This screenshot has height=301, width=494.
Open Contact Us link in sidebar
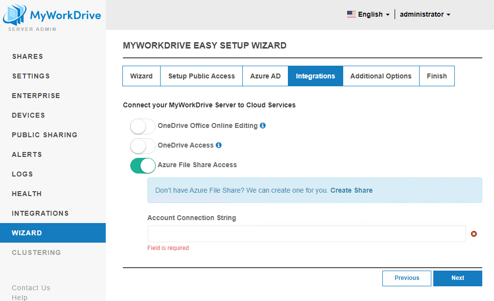coord(31,288)
